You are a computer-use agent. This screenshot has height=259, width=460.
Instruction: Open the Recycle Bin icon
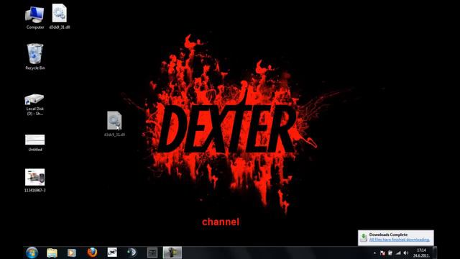pos(35,57)
